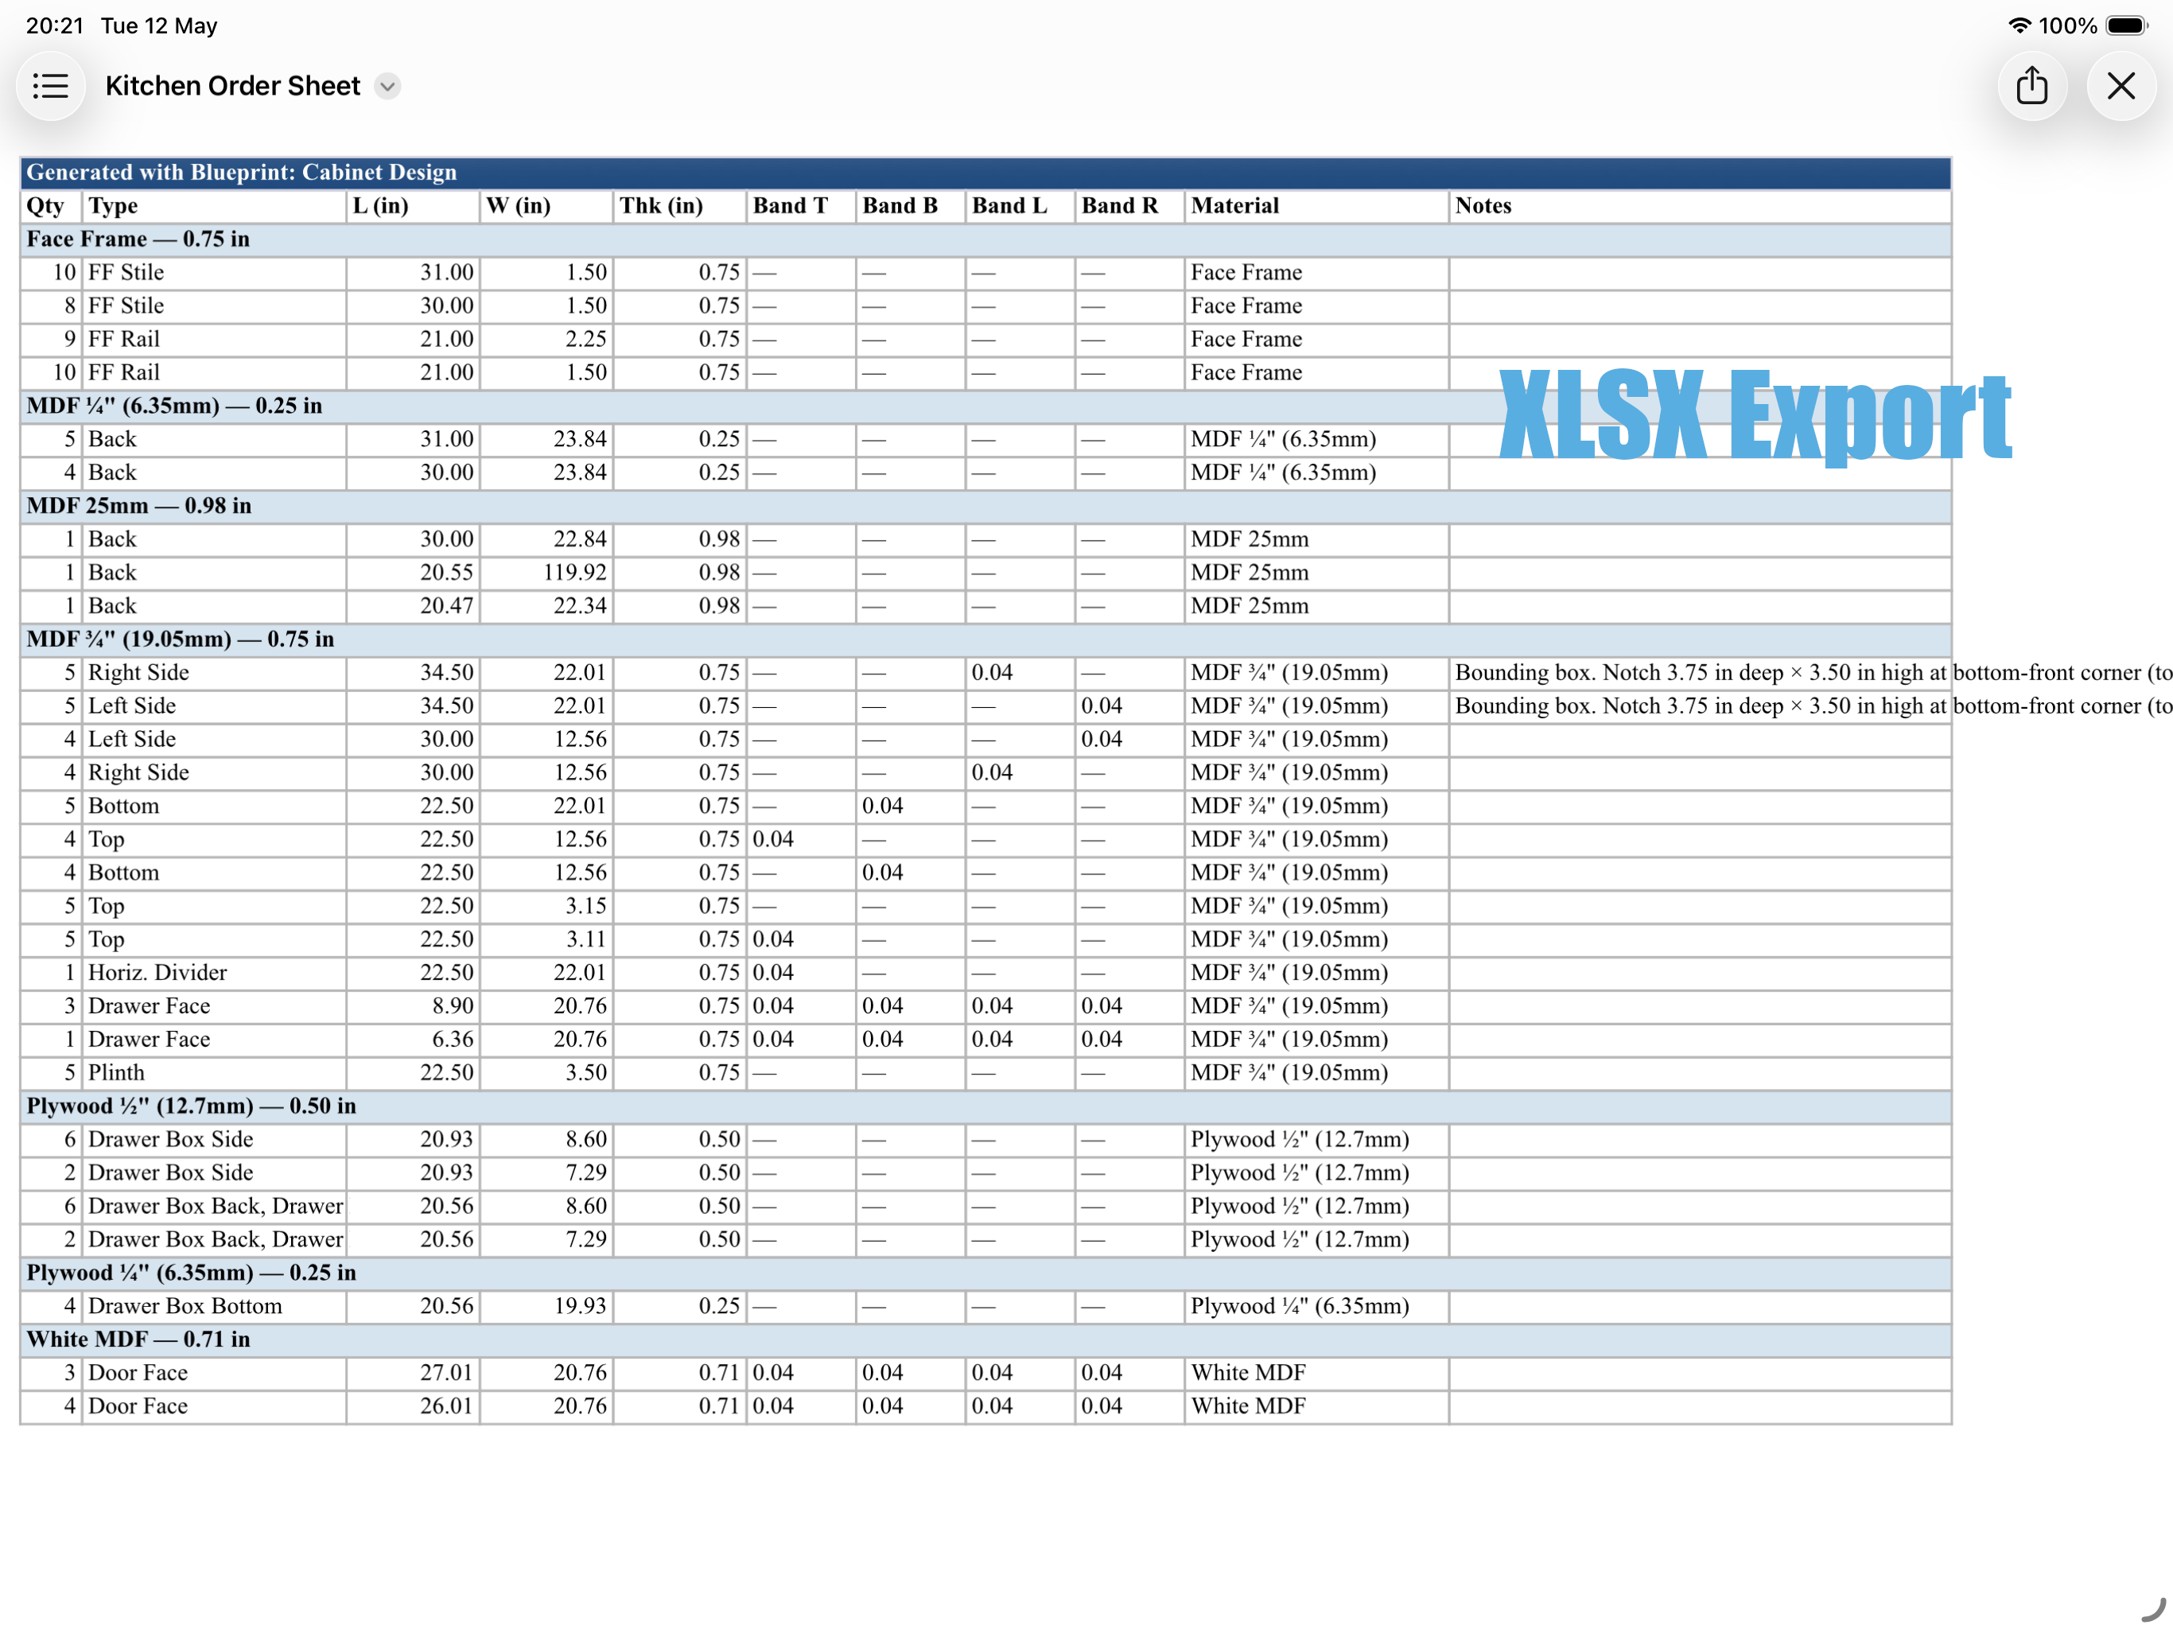This screenshot has width=2173, height=1629.
Task: Close the Kitchen Order Sheet preview
Action: point(2121,87)
